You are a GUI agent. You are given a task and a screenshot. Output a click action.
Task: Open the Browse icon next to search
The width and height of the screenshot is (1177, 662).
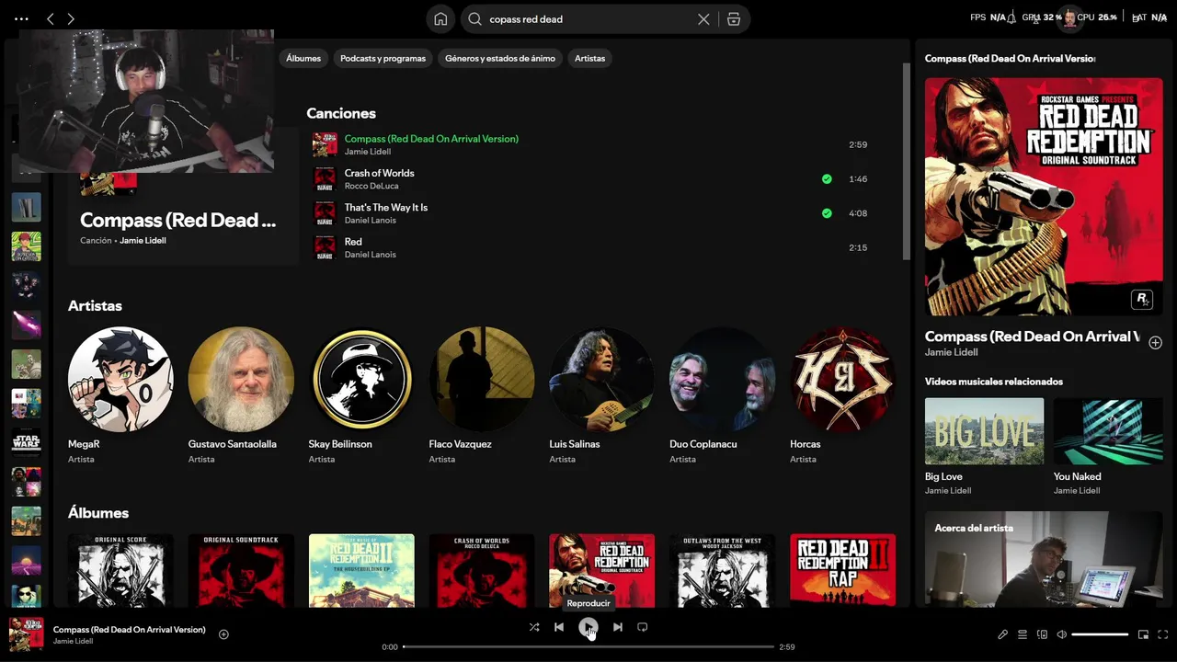click(734, 18)
